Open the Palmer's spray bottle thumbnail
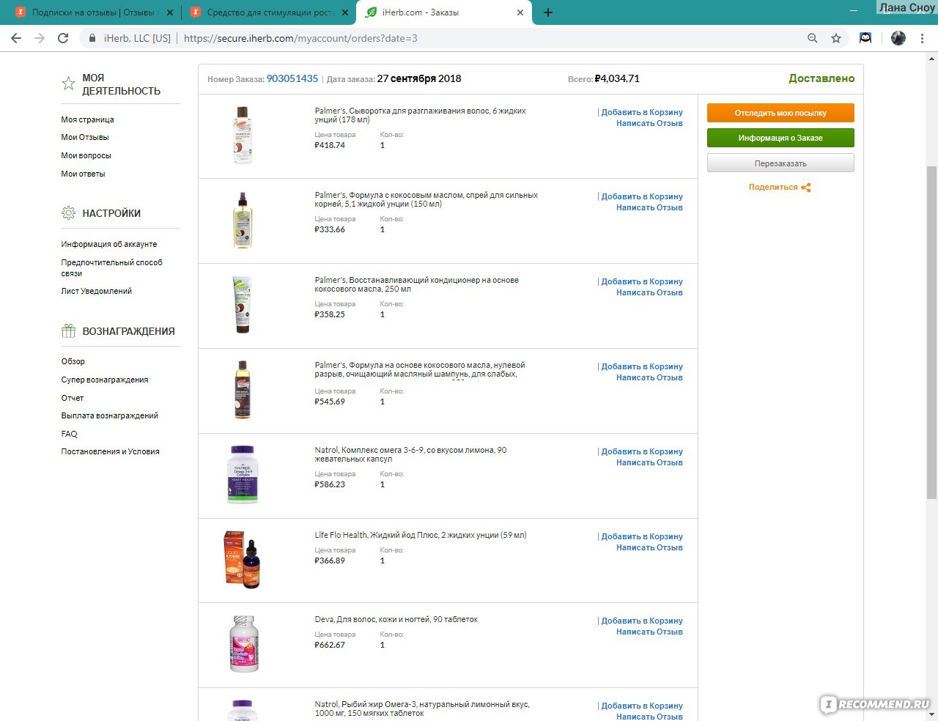Viewport: 938px width, 721px height. pos(243,221)
